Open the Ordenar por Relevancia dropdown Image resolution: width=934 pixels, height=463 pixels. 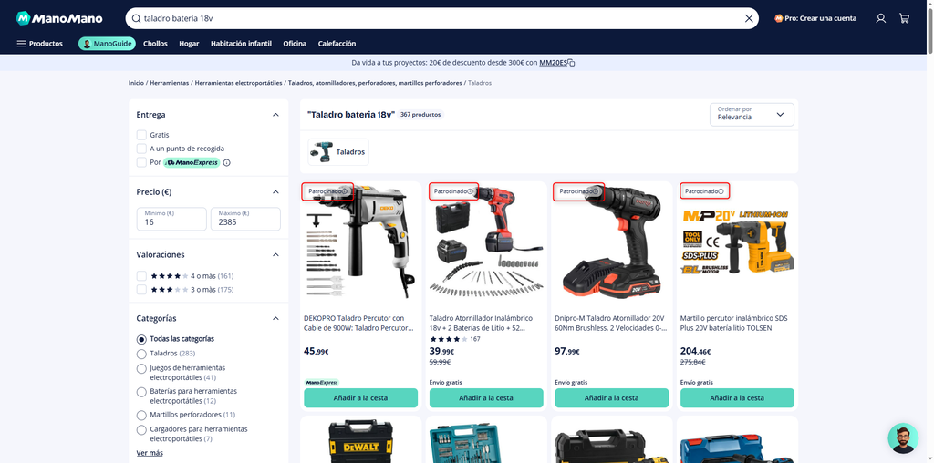752,114
